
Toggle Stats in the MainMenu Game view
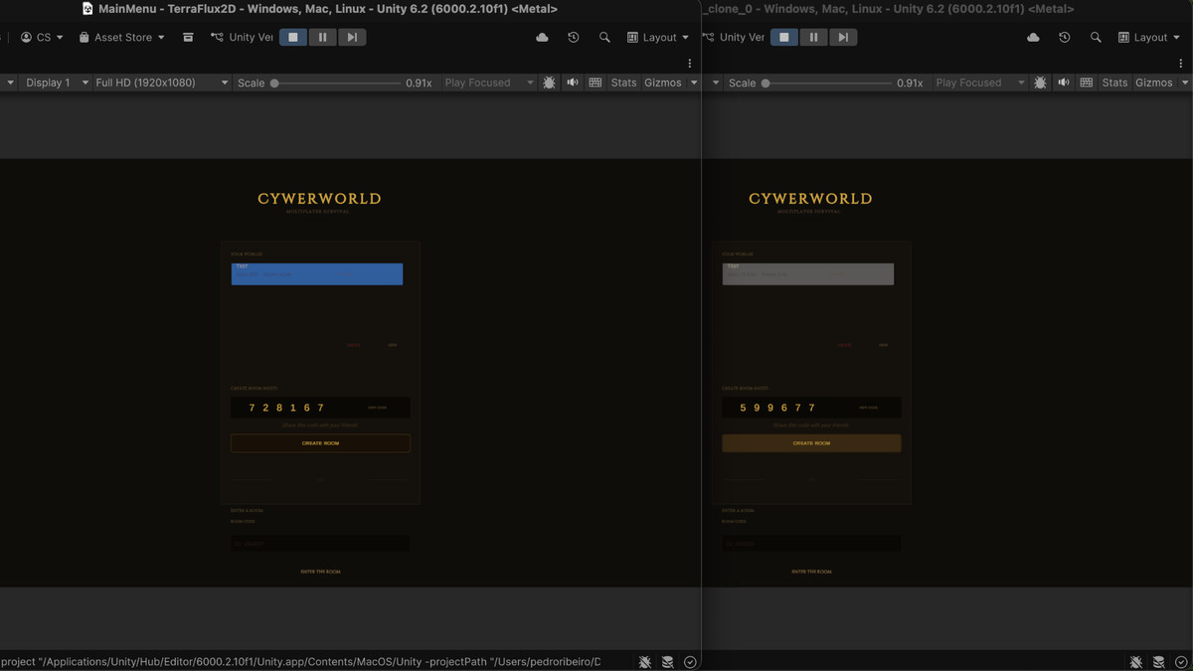[x=624, y=83]
